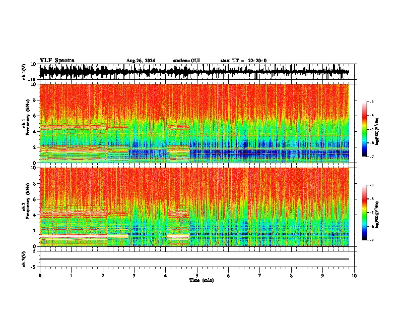Click the ch.2 "Frequency (kHz)" axis label
399x309 pixels.
pos(28,201)
